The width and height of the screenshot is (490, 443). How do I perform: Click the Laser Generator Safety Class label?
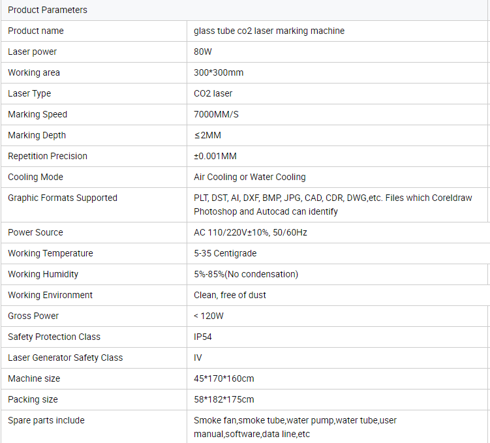pyautogui.click(x=65, y=358)
